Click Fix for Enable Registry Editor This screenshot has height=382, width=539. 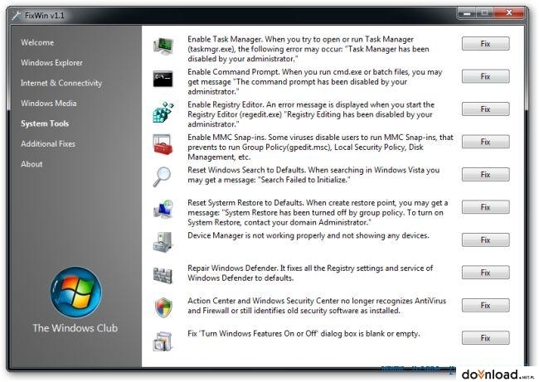(485, 109)
